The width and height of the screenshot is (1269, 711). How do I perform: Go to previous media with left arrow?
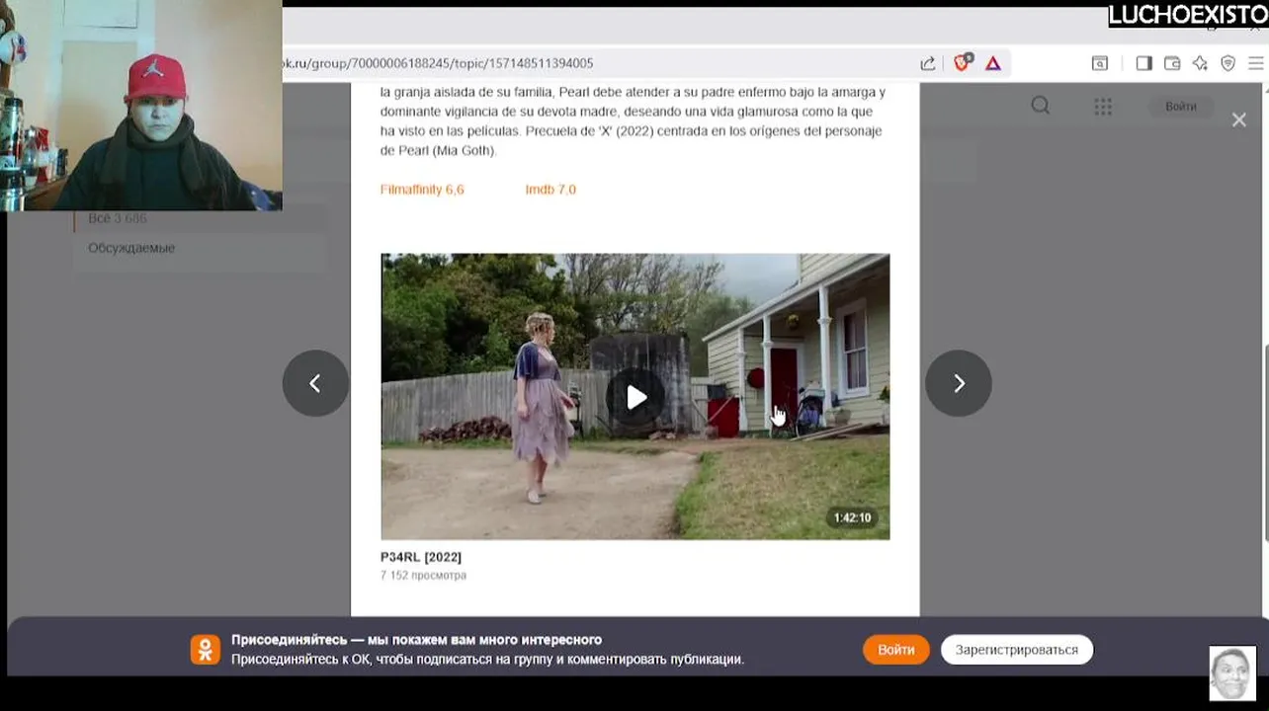coord(315,383)
